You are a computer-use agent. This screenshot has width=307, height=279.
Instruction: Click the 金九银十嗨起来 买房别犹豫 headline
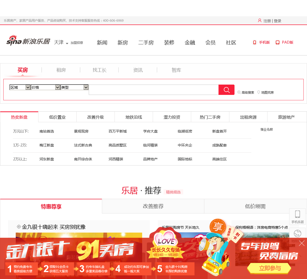pyautogui.click(x=54, y=227)
